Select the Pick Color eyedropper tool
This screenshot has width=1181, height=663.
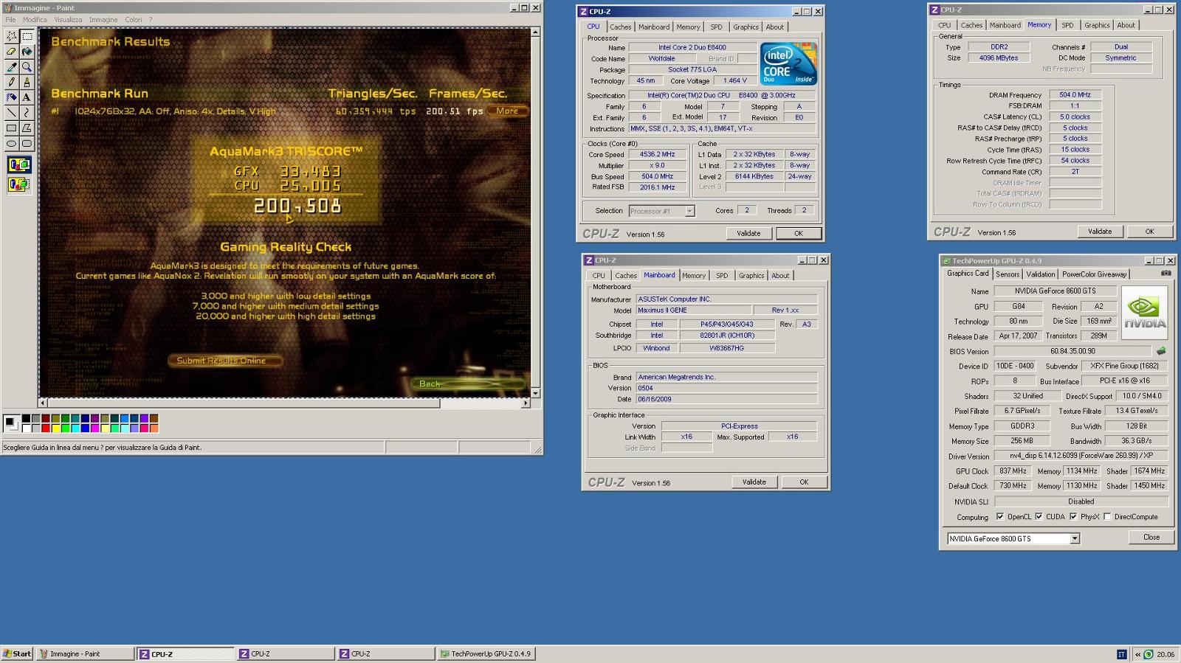click(12, 67)
